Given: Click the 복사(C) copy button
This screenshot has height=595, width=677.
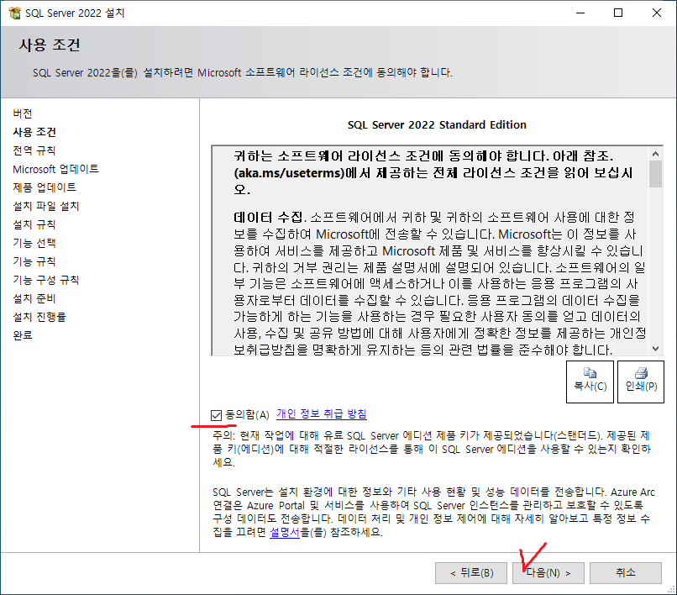Looking at the screenshot, I should pyautogui.click(x=590, y=382).
